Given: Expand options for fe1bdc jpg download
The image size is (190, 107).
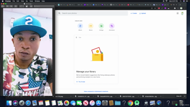Looking at the screenshot, I should [x=161, y=96].
